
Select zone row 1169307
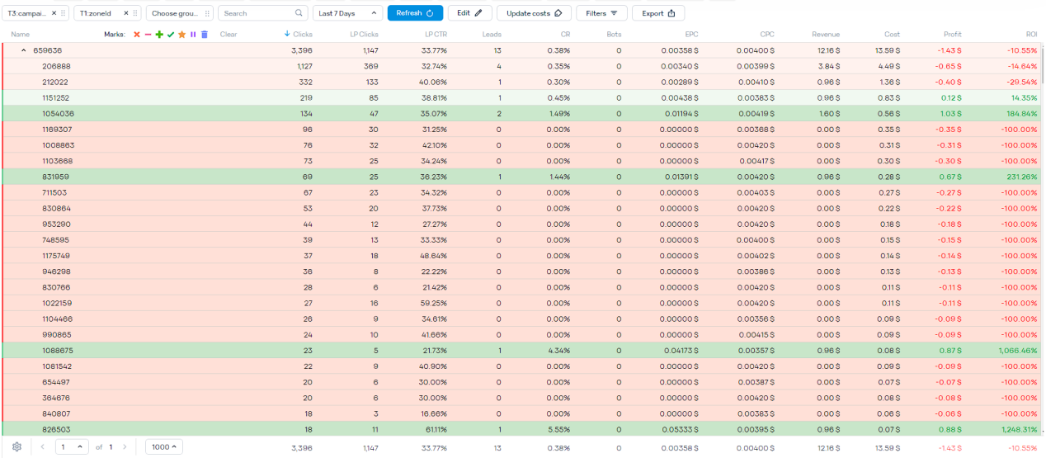pyautogui.click(x=521, y=130)
